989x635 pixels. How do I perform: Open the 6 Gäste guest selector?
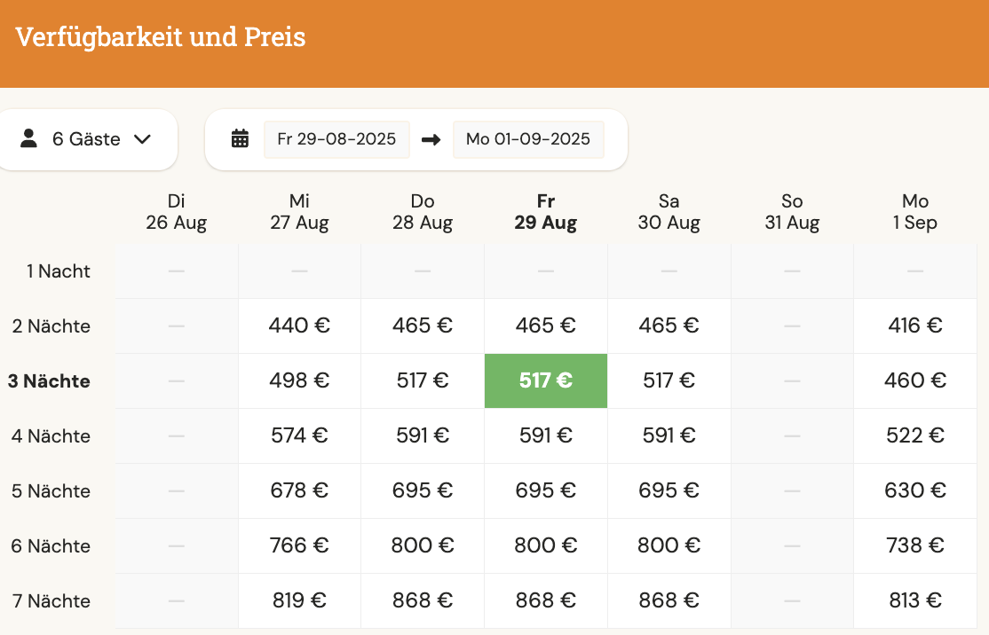point(86,139)
